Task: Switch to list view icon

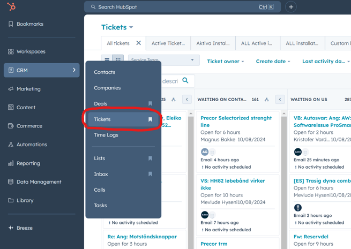Action: tap(107, 58)
